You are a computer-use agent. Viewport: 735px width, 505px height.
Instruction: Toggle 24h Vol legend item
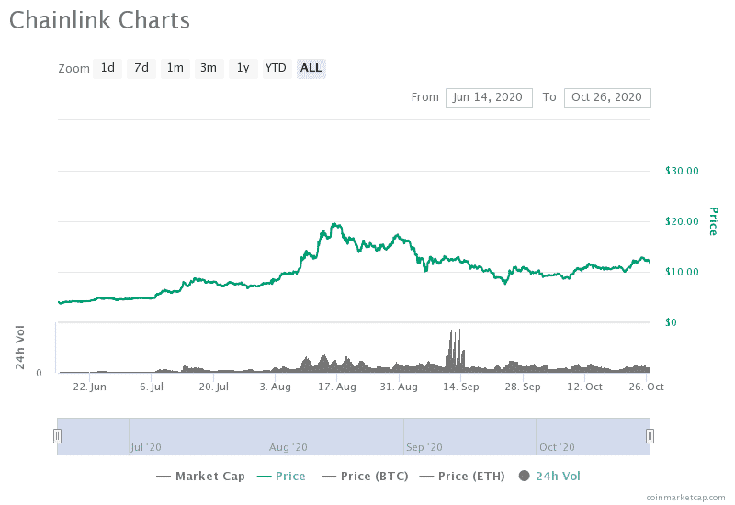(549, 476)
